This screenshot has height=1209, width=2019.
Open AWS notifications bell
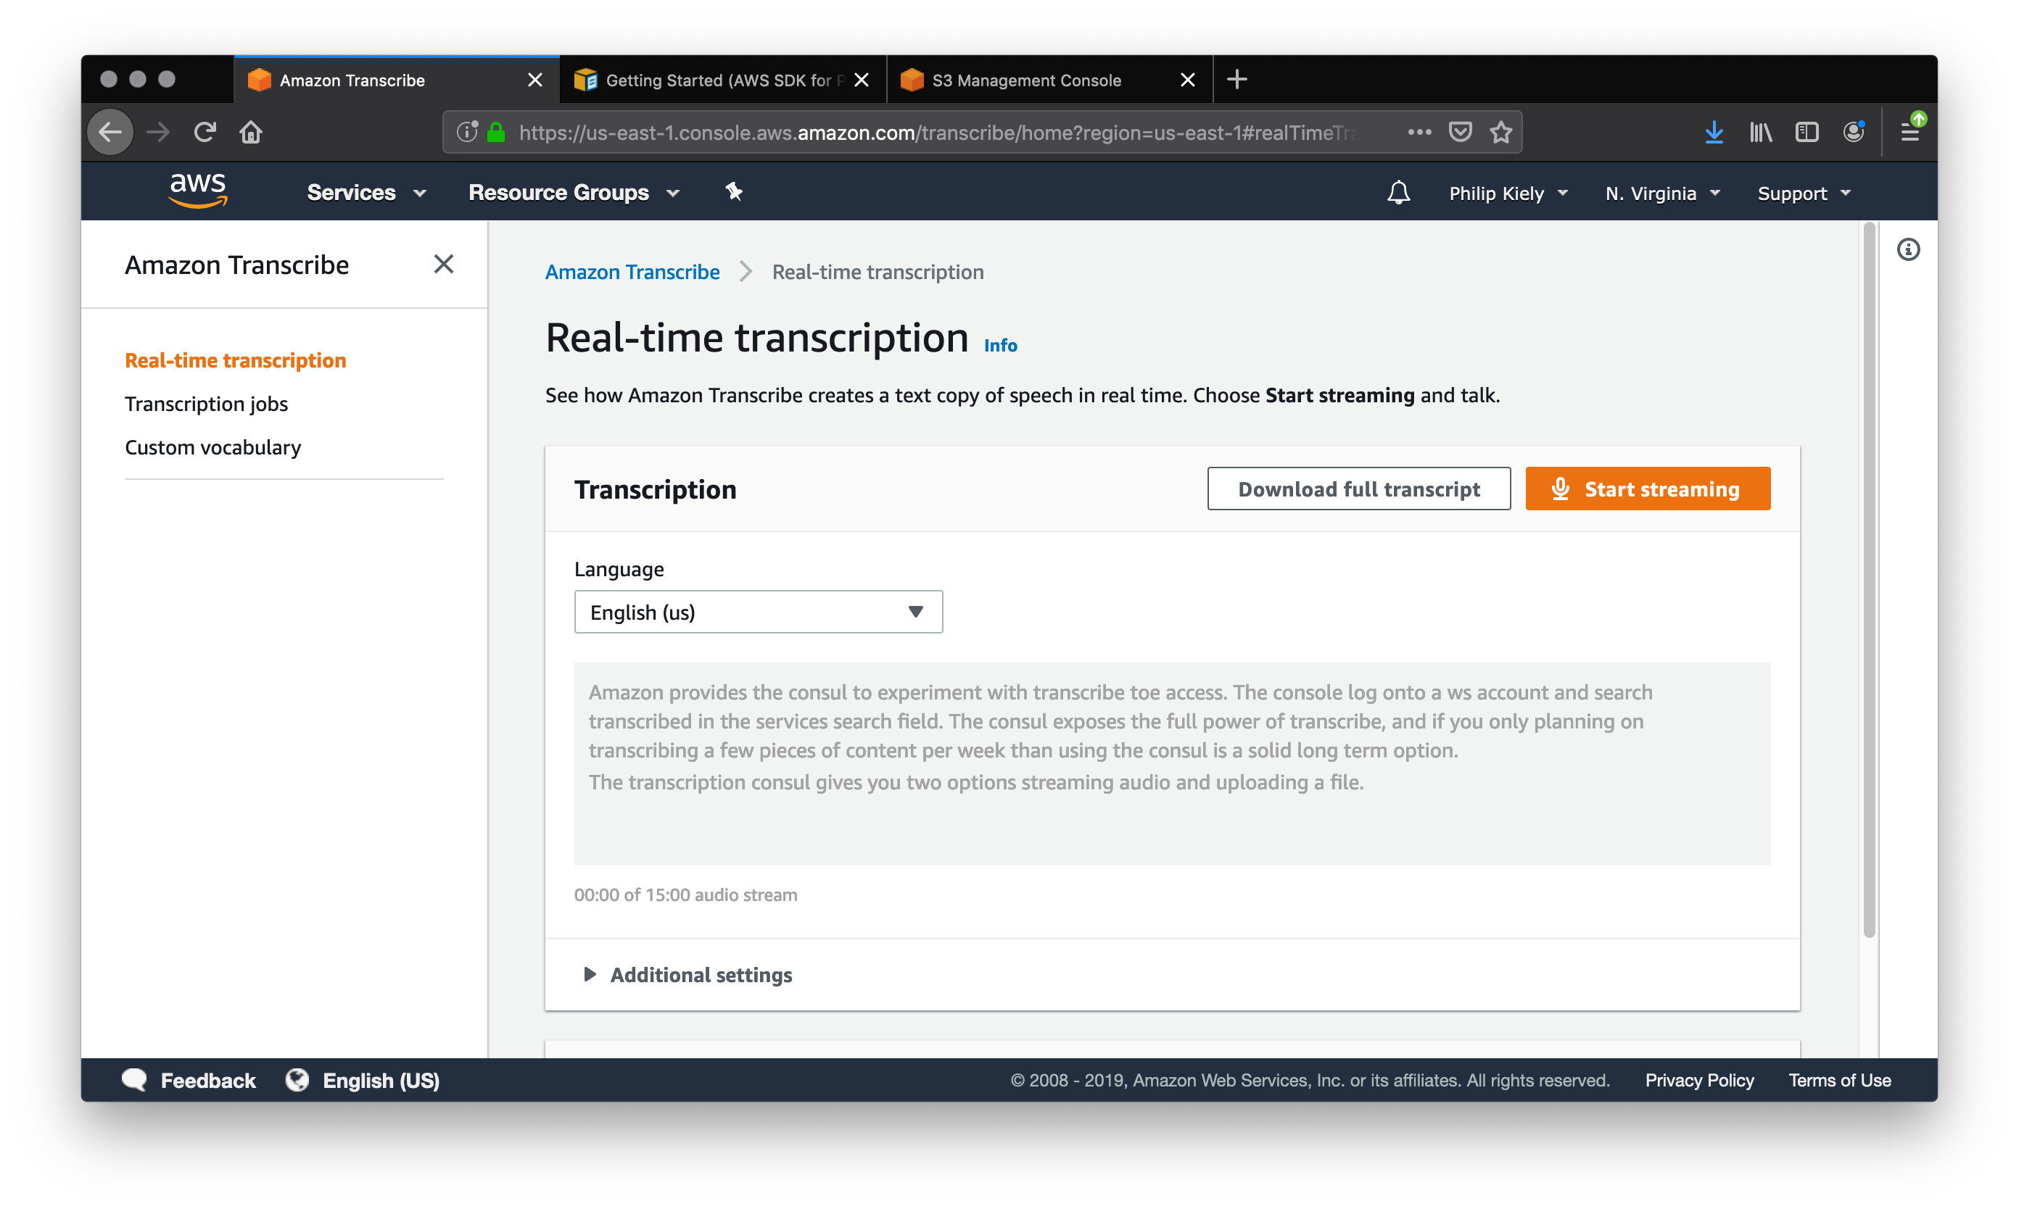[1399, 192]
